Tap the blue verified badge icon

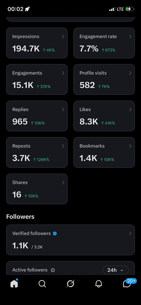point(55,234)
